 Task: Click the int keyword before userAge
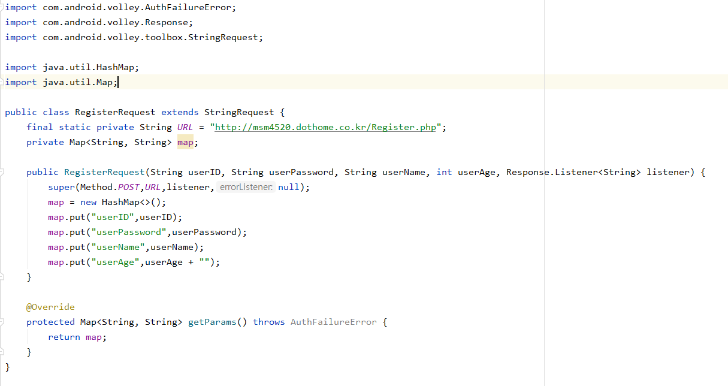(444, 172)
